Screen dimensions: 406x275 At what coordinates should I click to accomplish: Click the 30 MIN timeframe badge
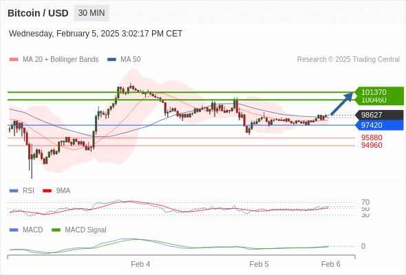(92, 13)
